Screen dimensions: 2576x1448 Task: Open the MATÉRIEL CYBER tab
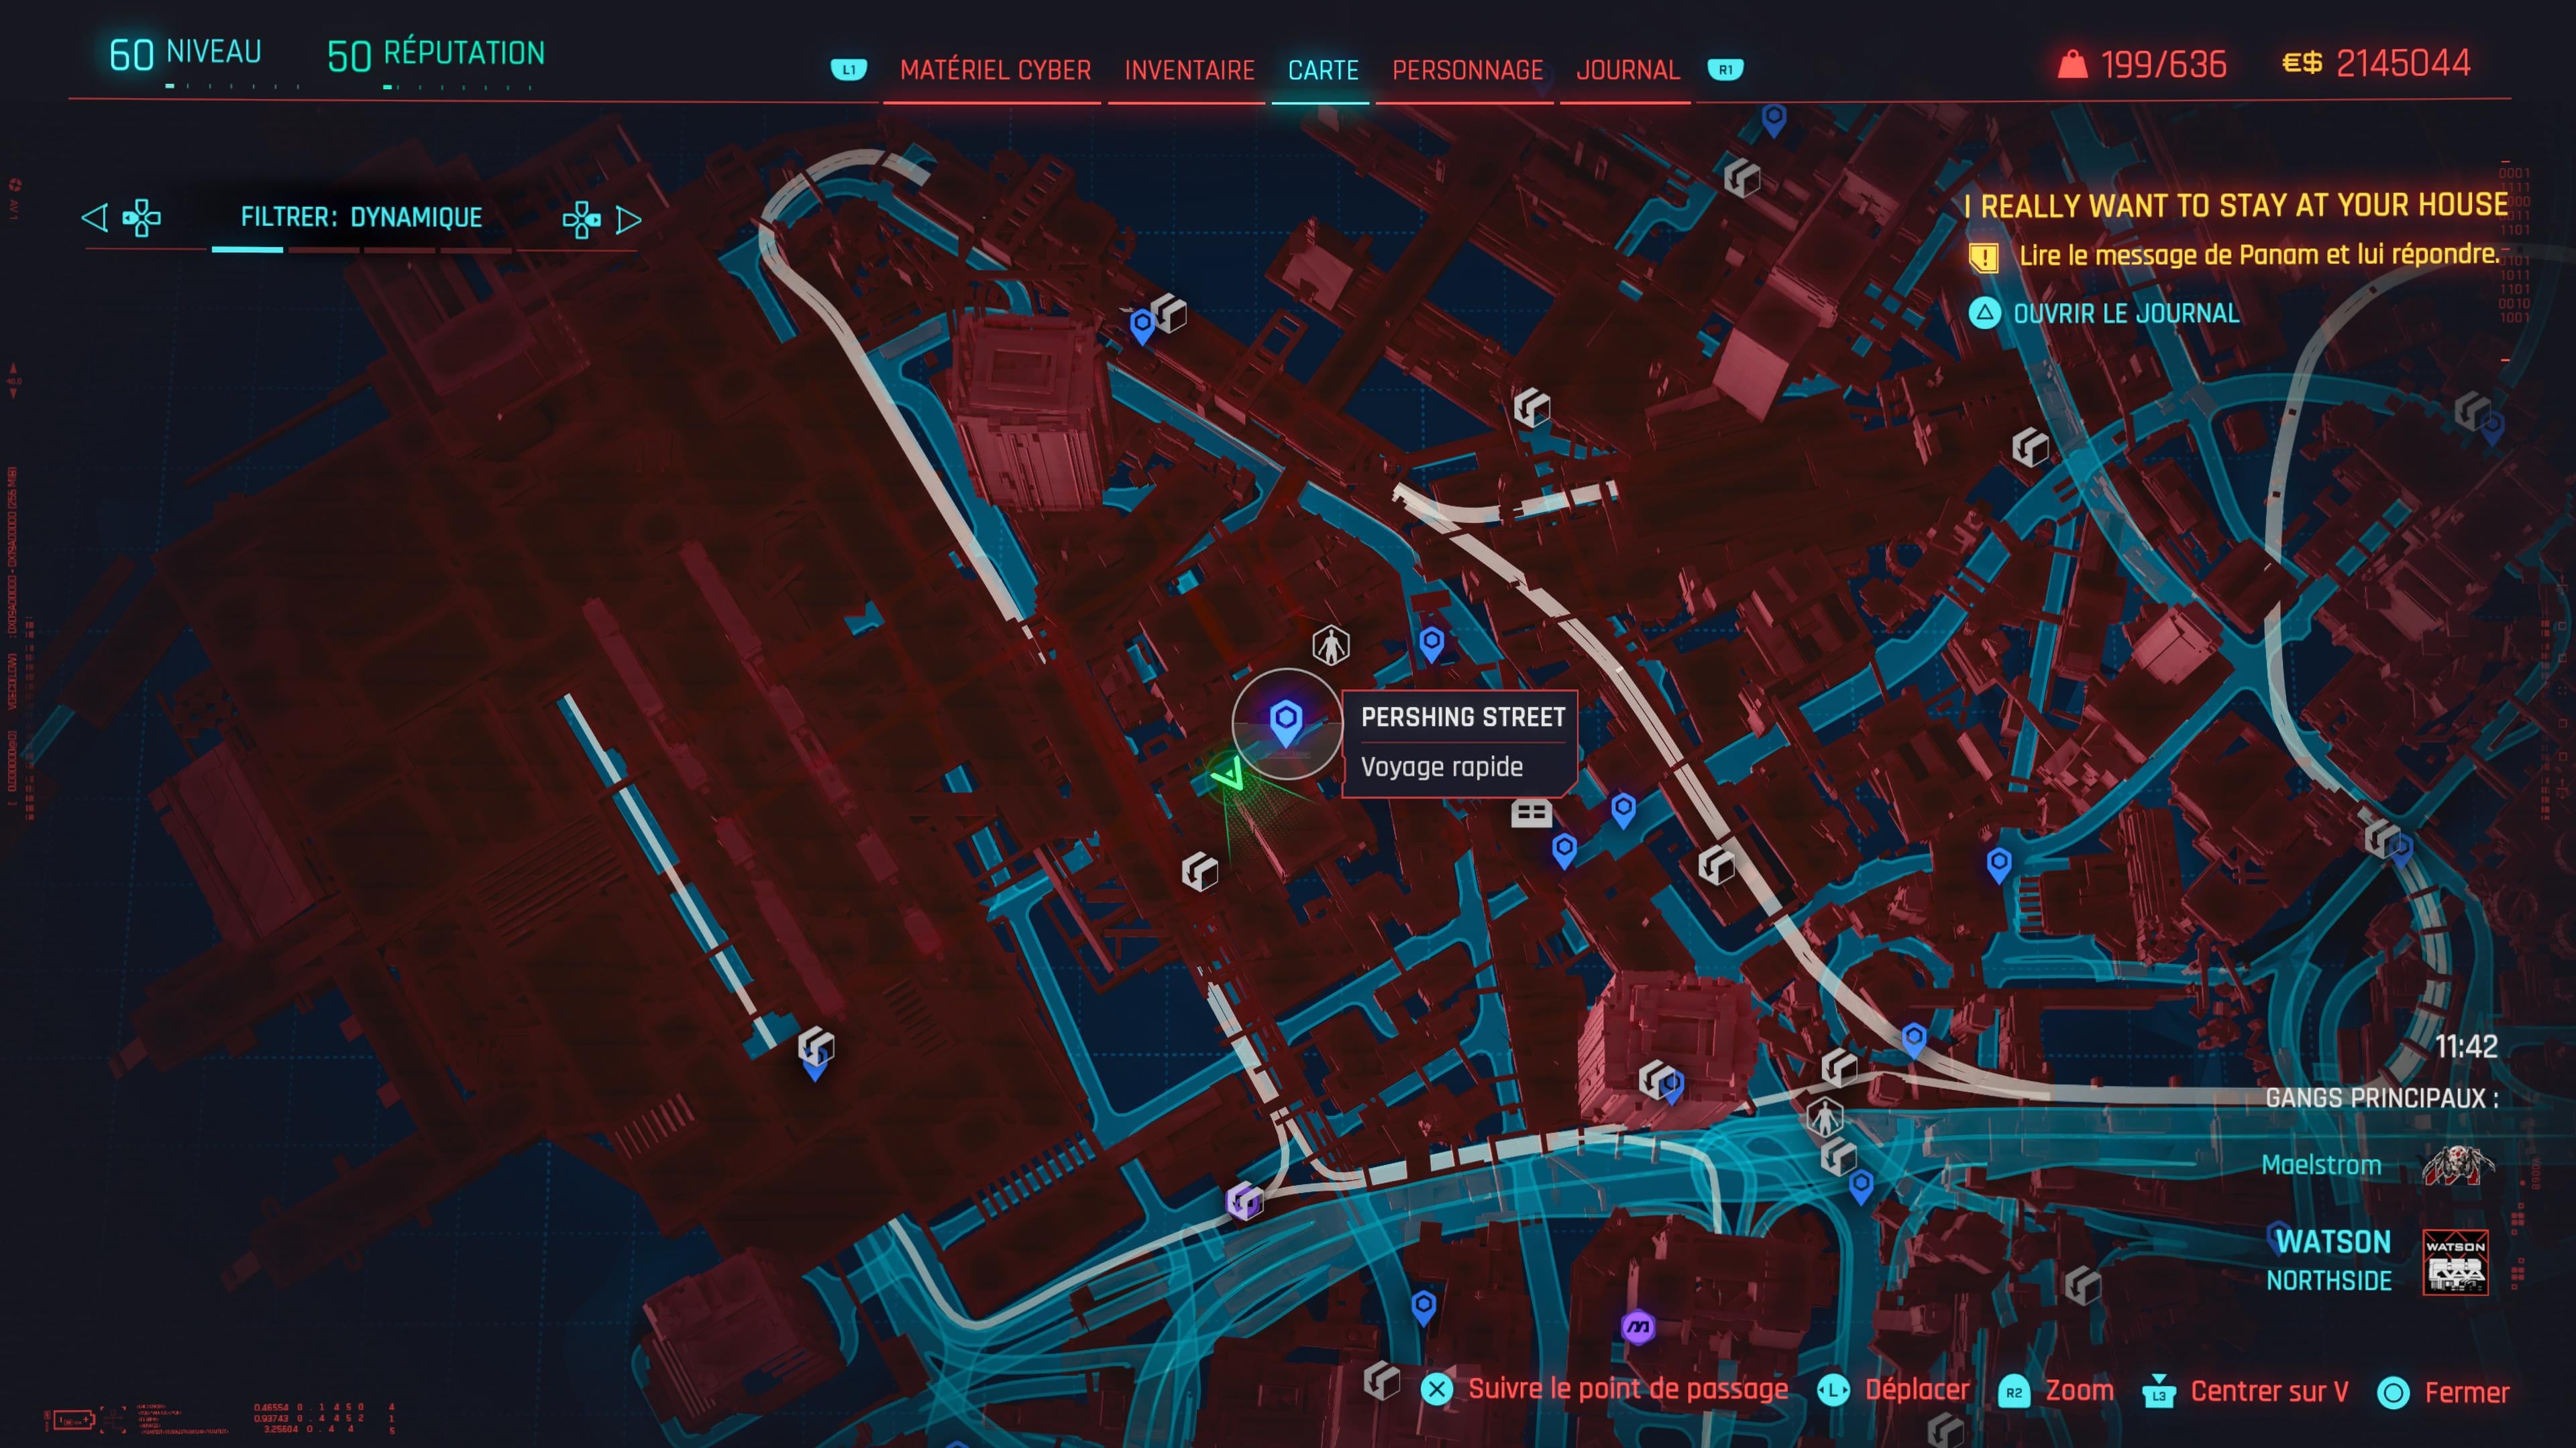[995, 70]
